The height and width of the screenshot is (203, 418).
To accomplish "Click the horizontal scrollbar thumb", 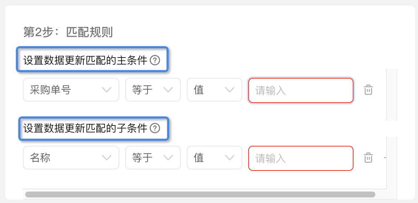I will 200,195.
